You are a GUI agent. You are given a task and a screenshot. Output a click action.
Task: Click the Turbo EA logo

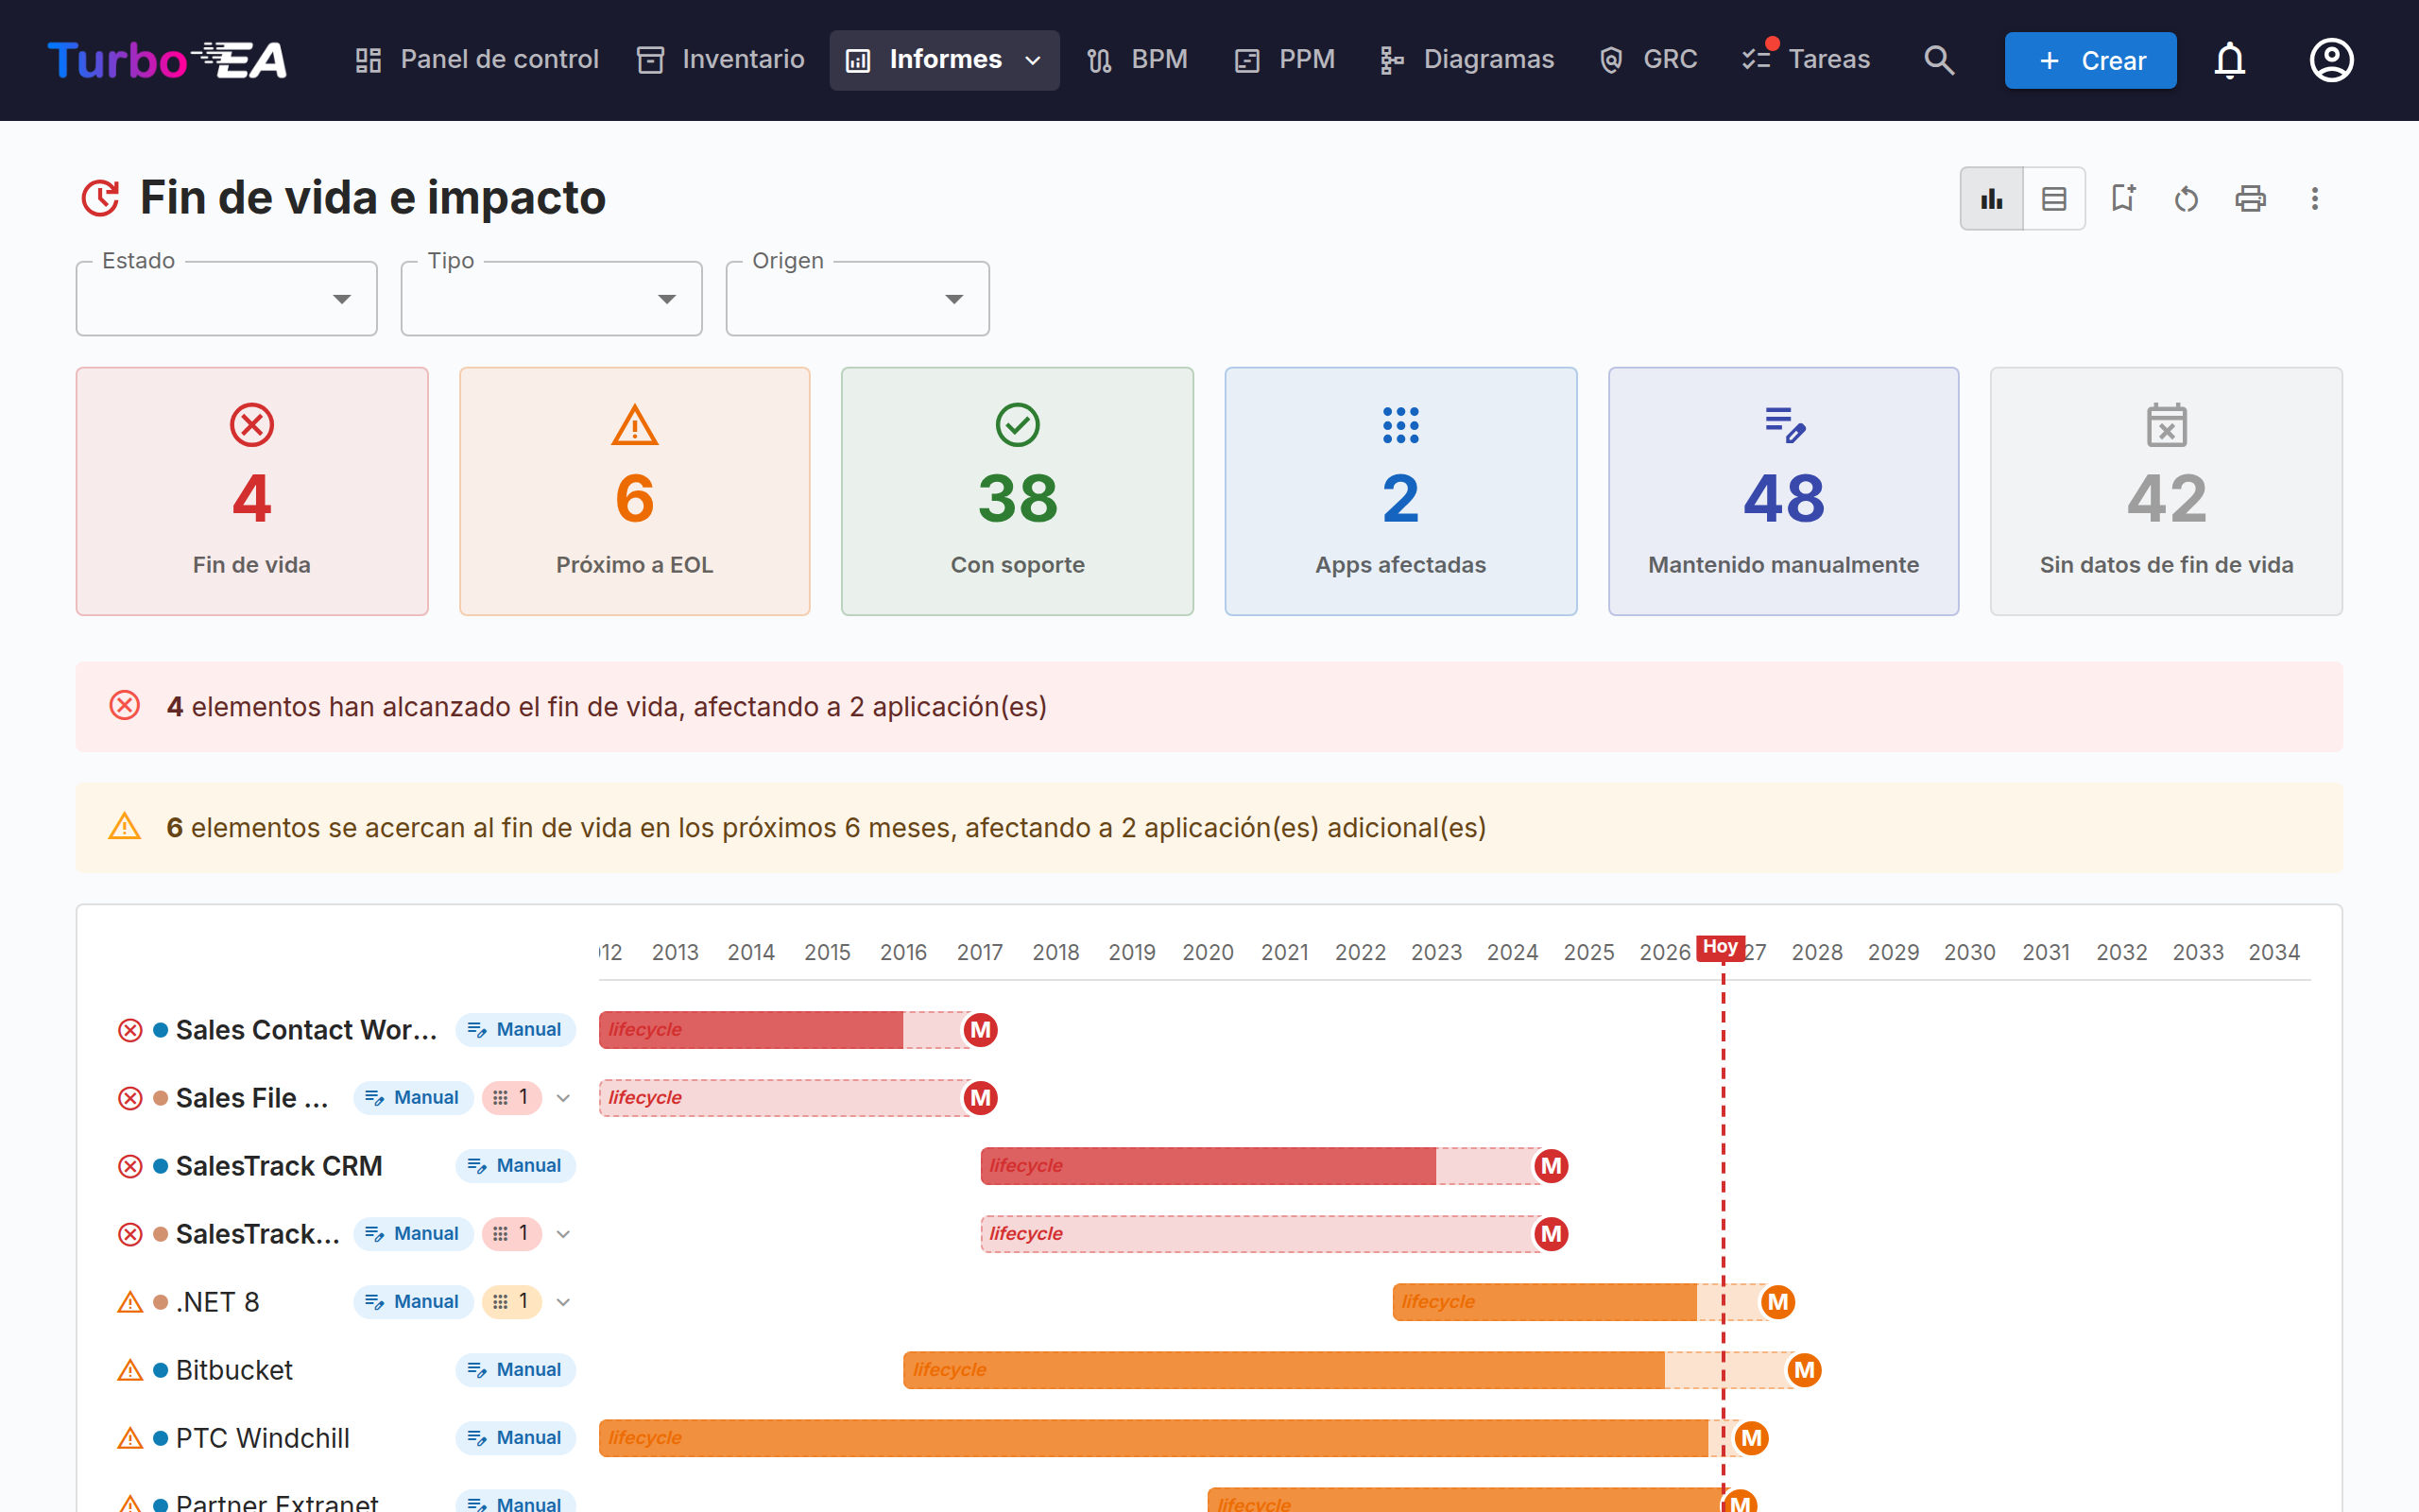click(x=167, y=60)
